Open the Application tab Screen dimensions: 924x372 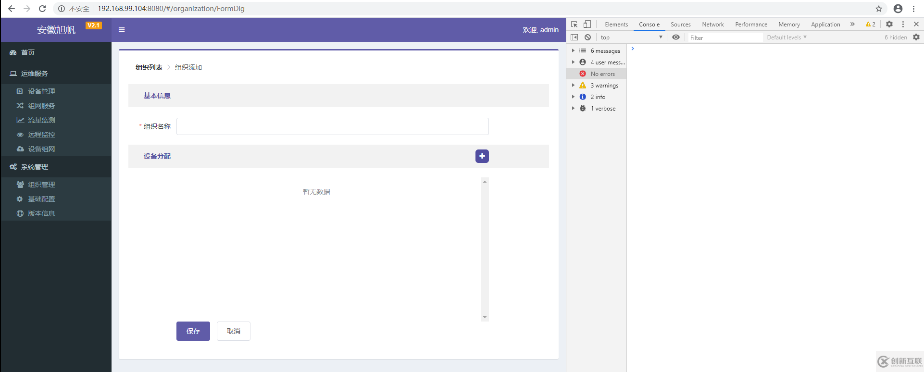(825, 25)
